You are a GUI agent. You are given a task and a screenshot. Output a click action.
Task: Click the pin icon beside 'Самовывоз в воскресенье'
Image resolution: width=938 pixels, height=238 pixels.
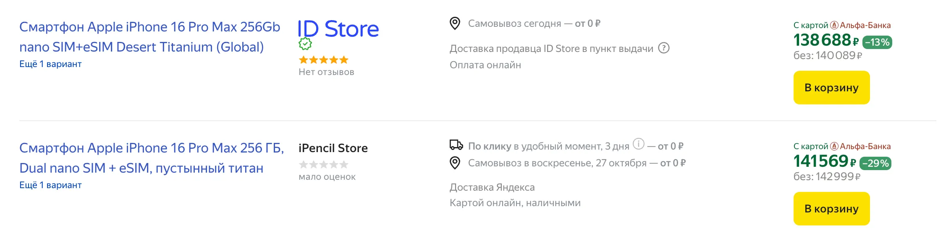pos(455,163)
